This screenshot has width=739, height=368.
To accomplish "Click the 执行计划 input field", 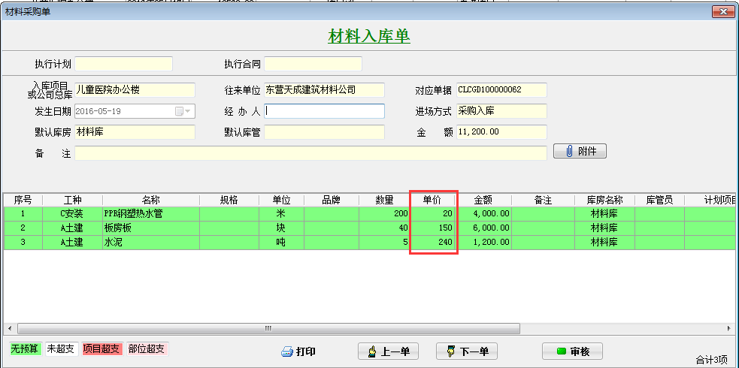I will (123, 64).
